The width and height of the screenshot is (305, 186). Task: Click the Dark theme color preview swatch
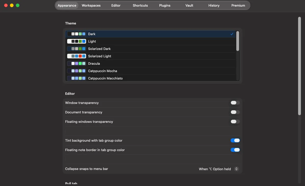point(77,34)
